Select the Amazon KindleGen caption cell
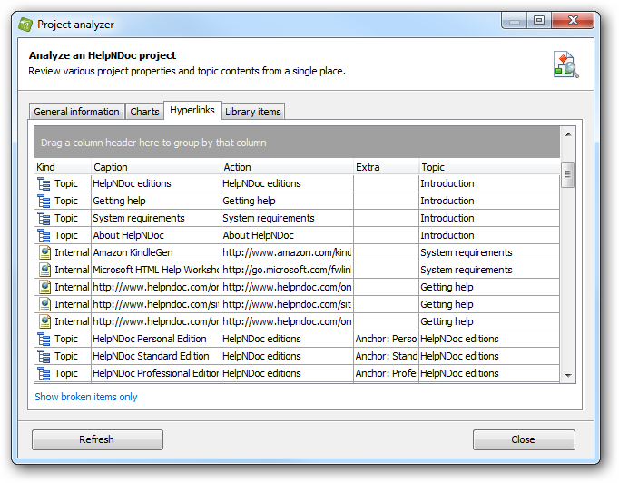The image size is (619, 483). point(156,252)
